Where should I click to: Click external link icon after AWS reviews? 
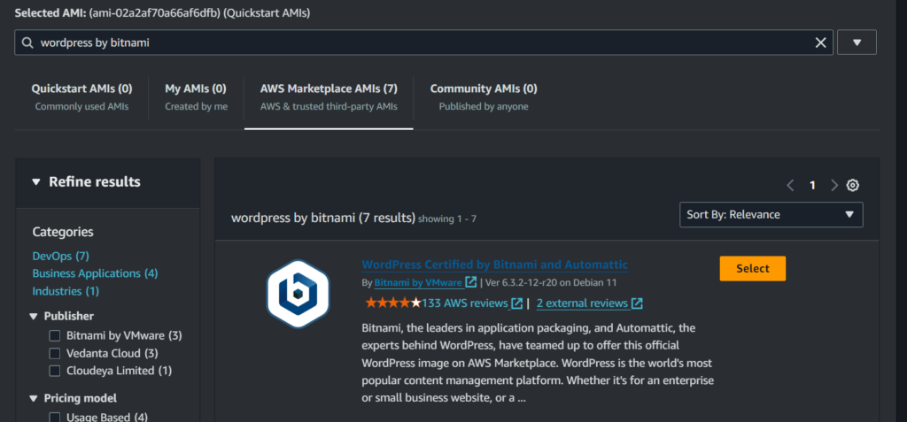coord(516,303)
